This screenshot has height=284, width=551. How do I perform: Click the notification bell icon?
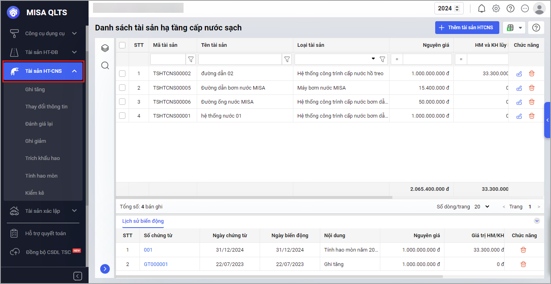(482, 8)
